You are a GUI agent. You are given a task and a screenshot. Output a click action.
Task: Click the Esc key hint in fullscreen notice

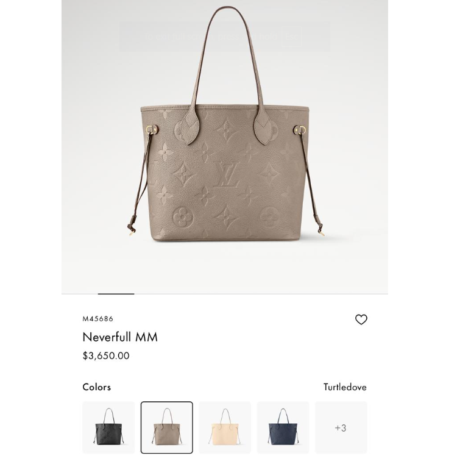292,37
